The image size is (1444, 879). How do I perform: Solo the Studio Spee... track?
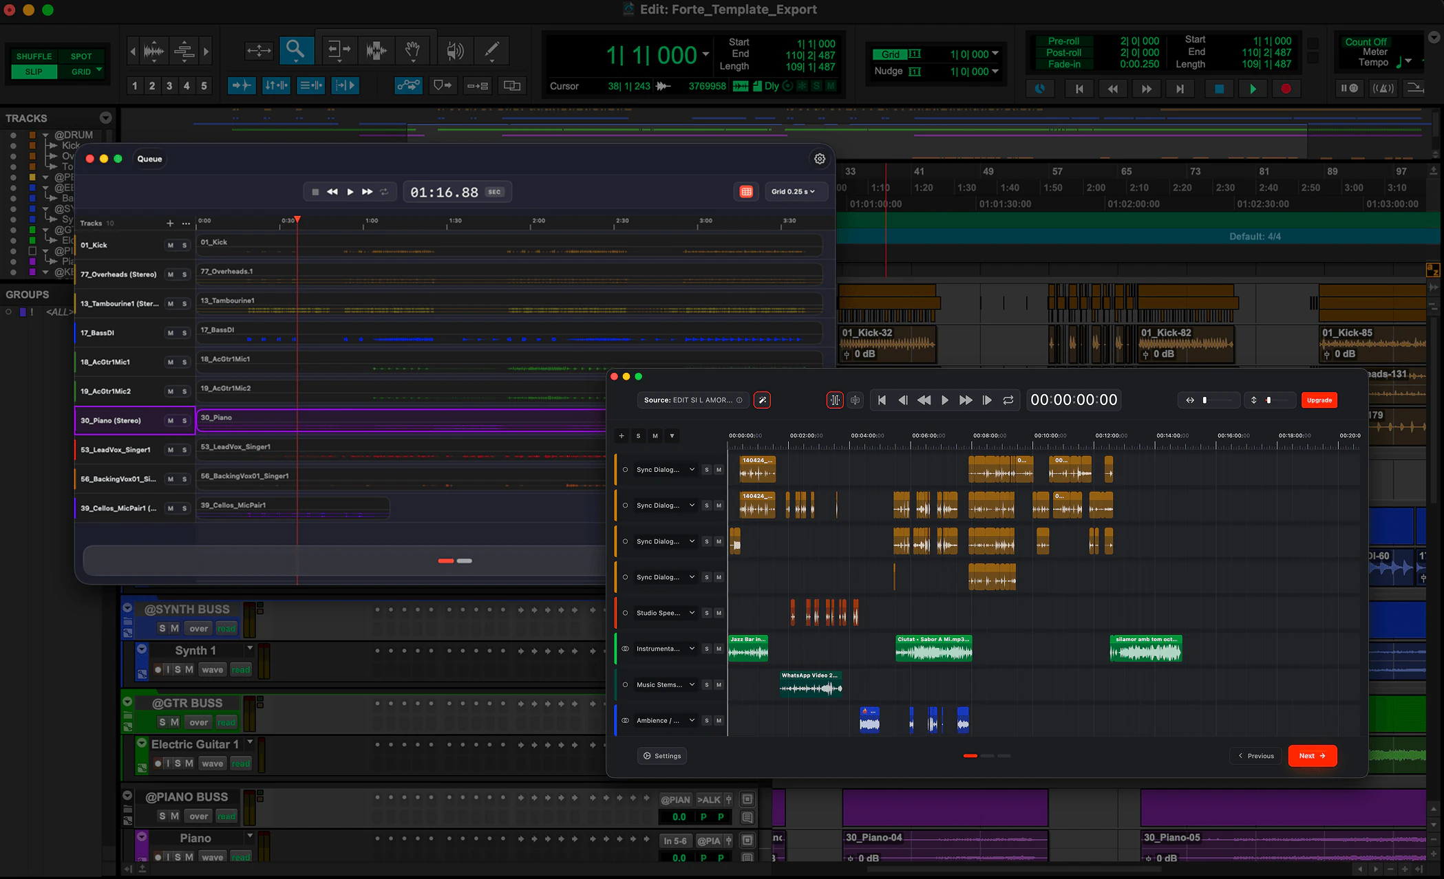706,613
